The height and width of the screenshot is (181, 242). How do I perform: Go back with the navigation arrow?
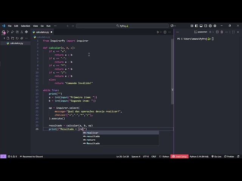68,26
